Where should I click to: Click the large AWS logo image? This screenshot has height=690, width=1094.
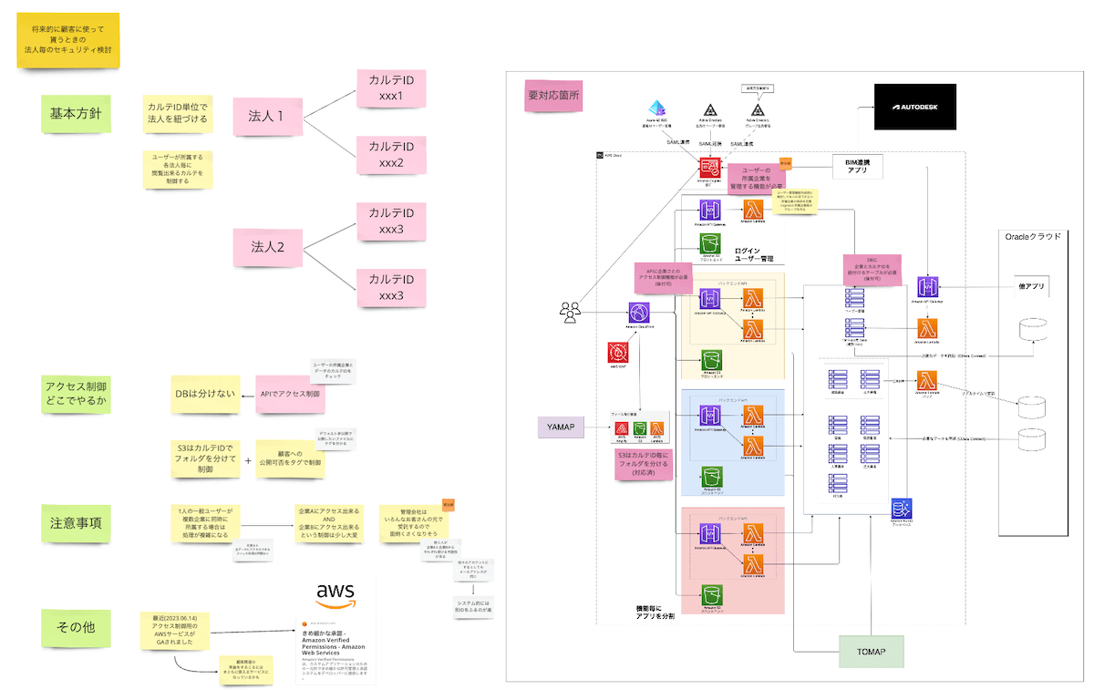tap(335, 594)
